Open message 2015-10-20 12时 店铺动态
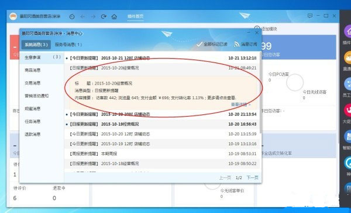This screenshot has width=351, height=213. tap(161, 134)
